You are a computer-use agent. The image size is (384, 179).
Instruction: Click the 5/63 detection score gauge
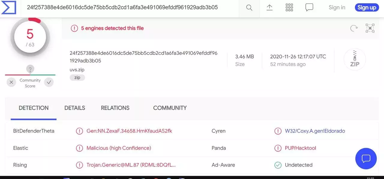click(x=30, y=37)
